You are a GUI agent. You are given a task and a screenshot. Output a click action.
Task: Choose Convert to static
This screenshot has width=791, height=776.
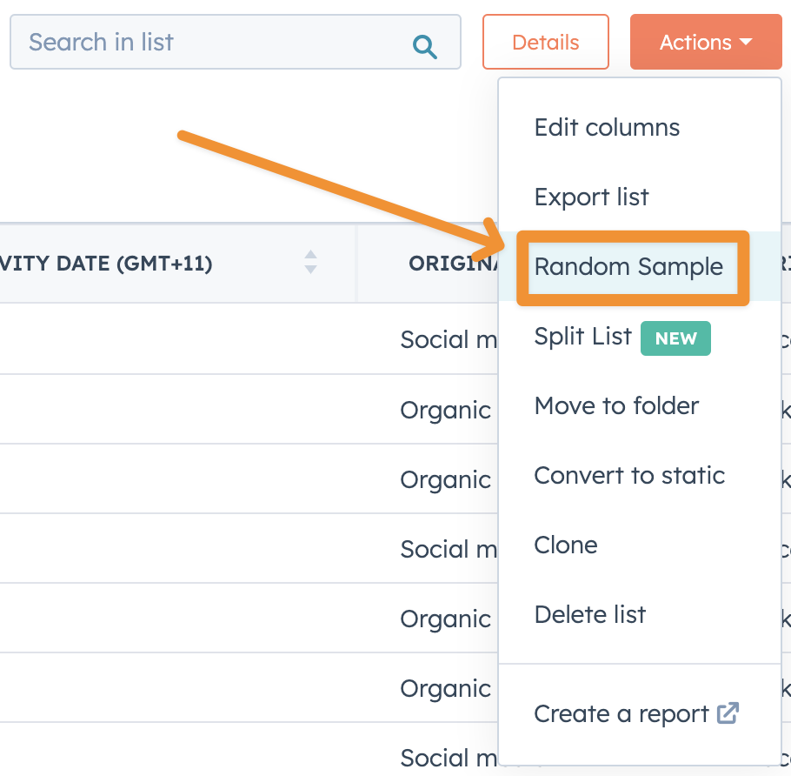(629, 476)
